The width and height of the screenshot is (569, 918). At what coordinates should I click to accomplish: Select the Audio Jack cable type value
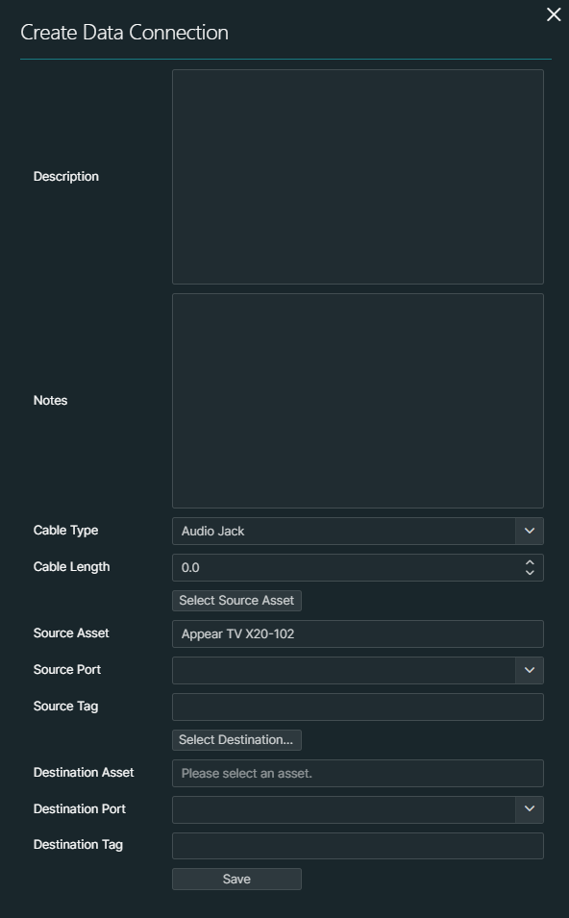(288, 531)
